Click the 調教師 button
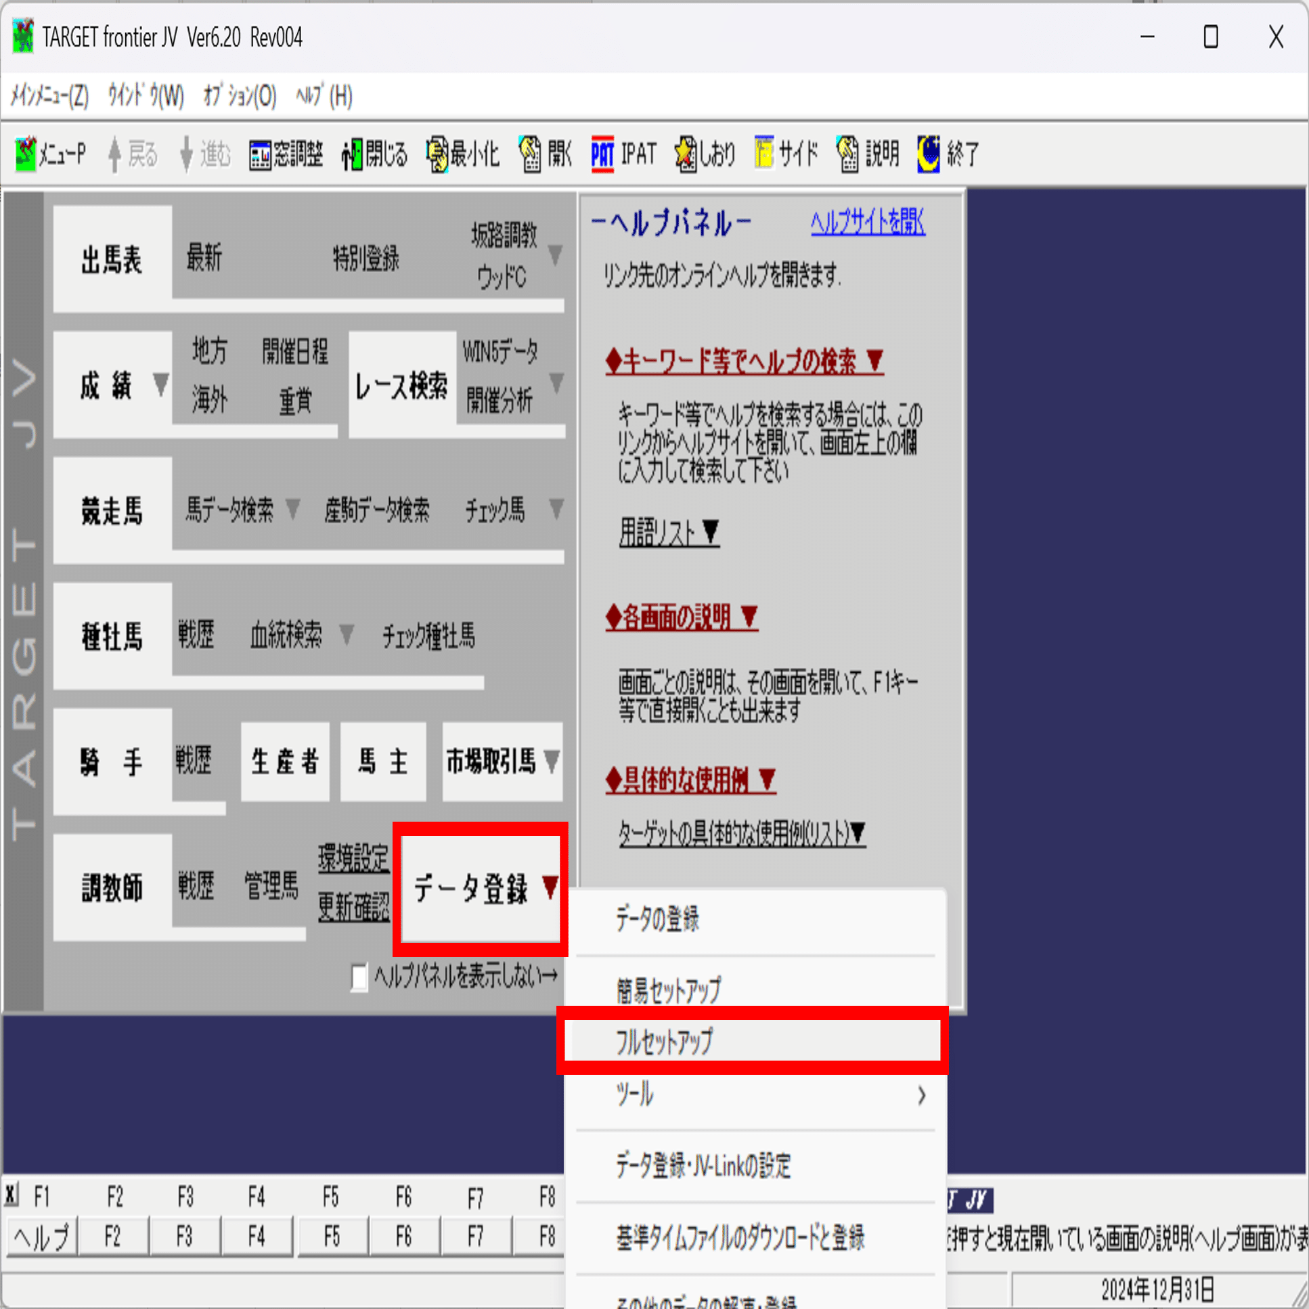 tap(112, 887)
